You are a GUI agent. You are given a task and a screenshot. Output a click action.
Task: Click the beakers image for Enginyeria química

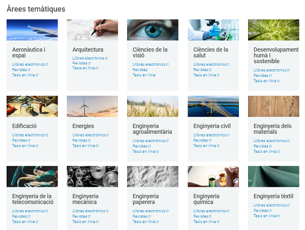coord(213,177)
